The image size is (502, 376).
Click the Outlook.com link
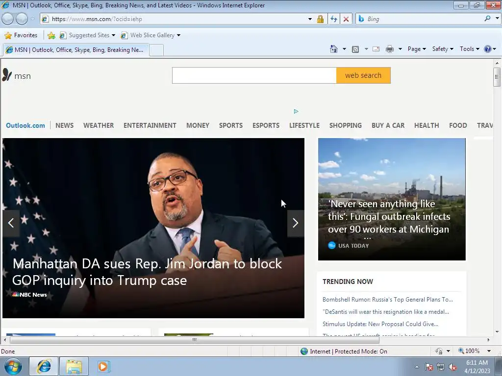pyautogui.click(x=25, y=125)
